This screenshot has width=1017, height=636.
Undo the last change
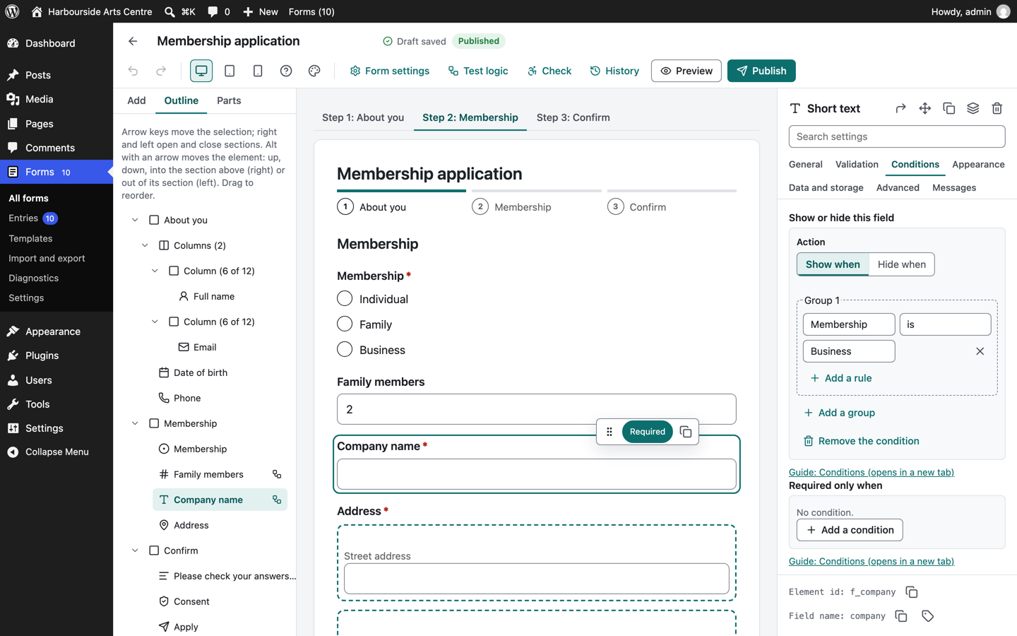(133, 71)
